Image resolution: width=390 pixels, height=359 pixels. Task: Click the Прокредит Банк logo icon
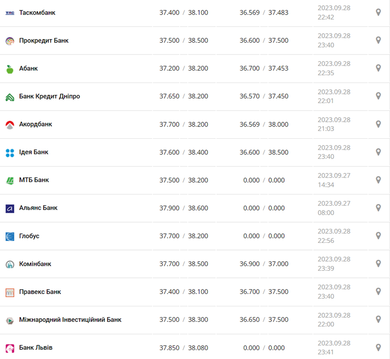coord(10,41)
